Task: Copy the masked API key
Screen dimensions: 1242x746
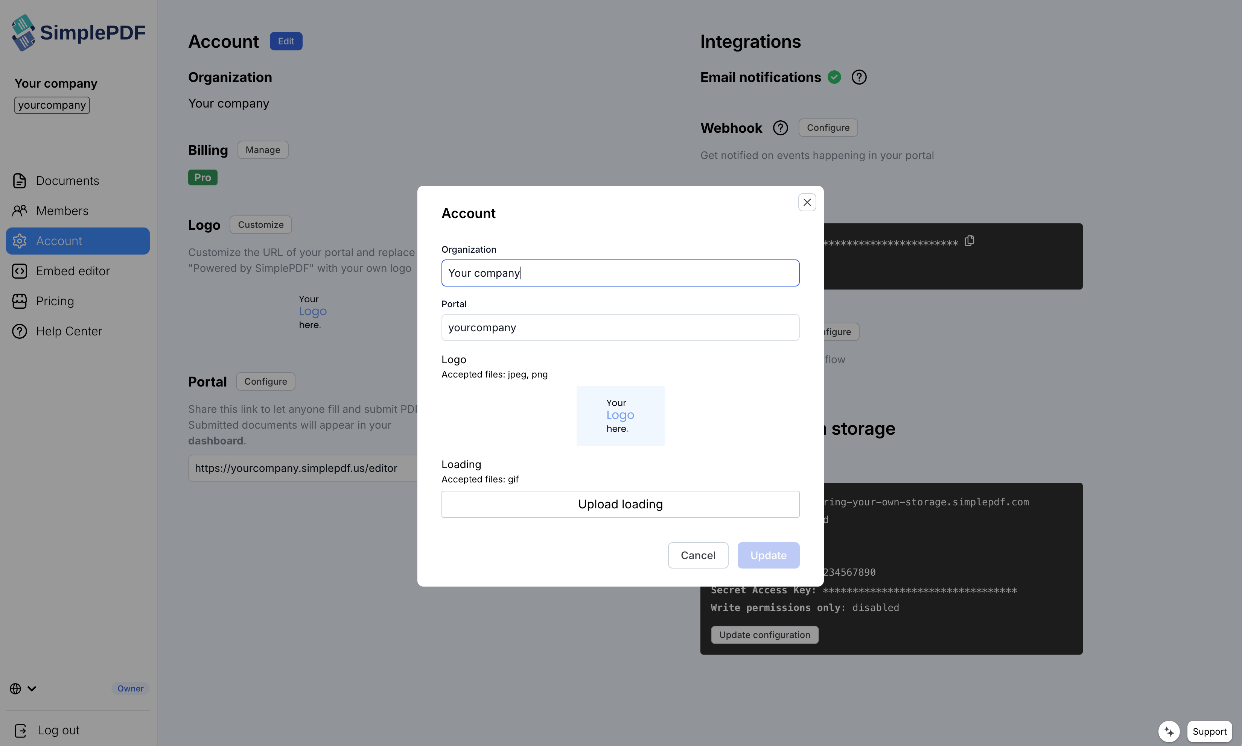Action: click(970, 241)
